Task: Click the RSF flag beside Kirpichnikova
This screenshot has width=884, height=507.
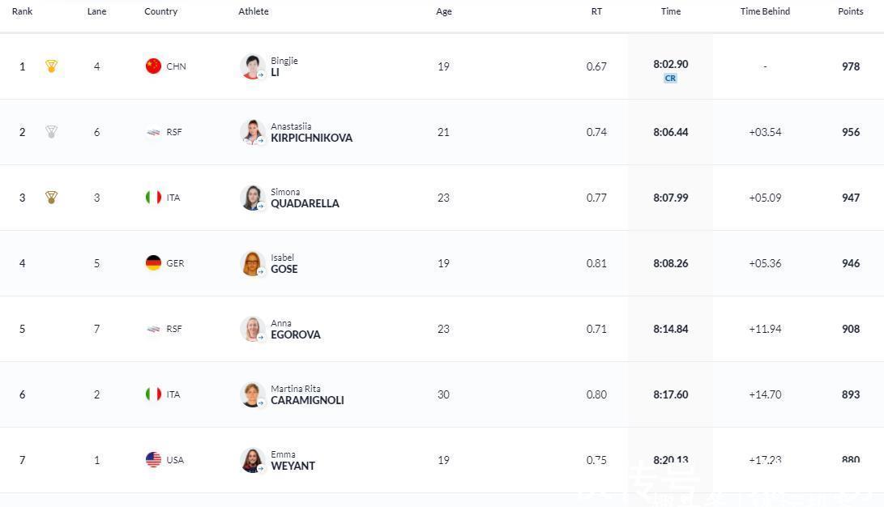Action: point(153,132)
